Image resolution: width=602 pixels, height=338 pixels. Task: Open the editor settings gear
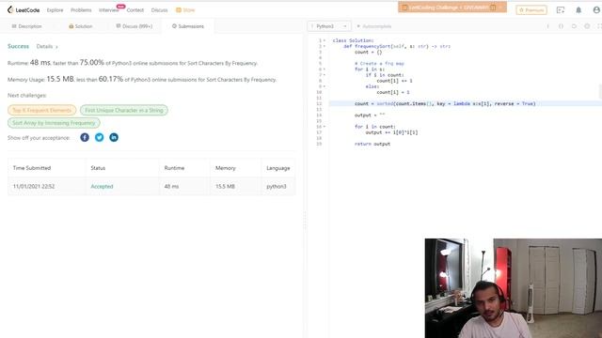[587, 26]
